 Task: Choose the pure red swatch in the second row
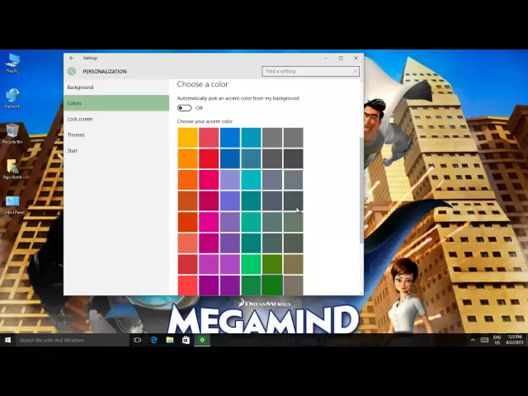pos(209,158)
